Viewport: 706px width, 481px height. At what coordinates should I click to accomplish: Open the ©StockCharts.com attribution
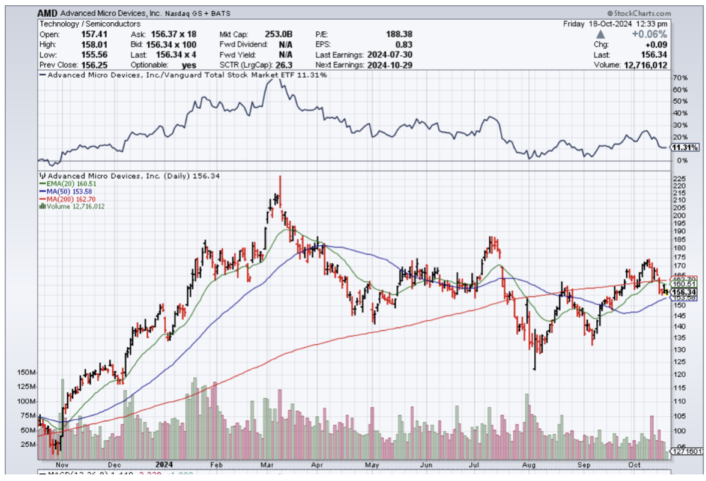pyautogui.click(x=639, y=14)
